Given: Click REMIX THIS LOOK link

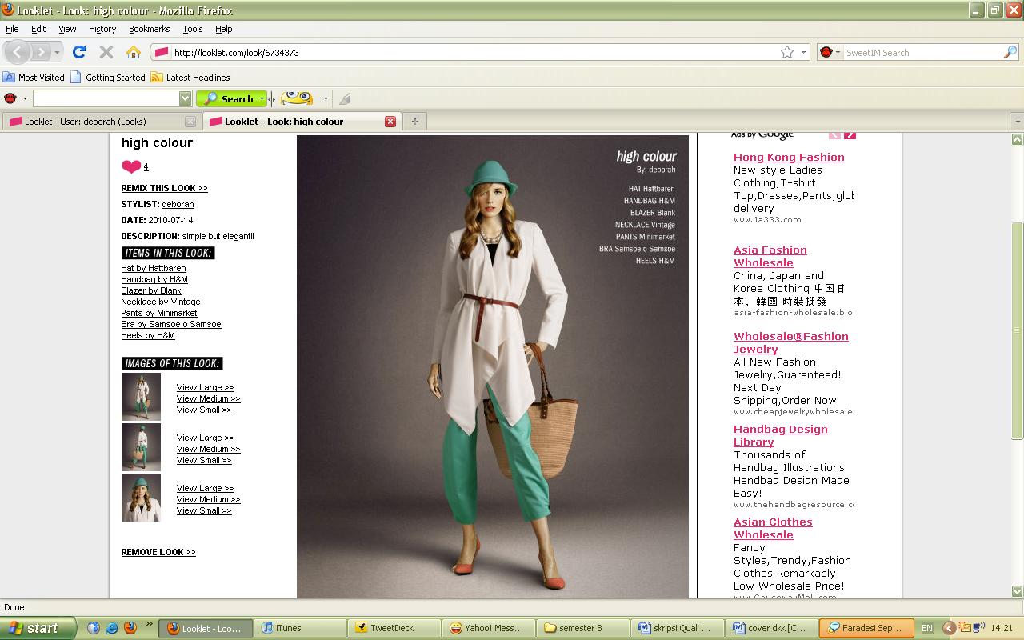Looking at the screenshot, I should (x=164, y=188).
